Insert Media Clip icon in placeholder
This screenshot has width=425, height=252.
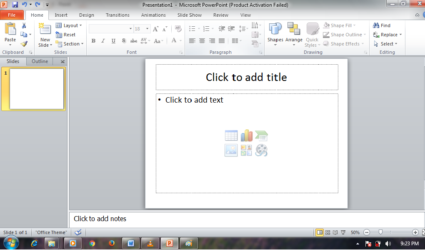point(261,150)
